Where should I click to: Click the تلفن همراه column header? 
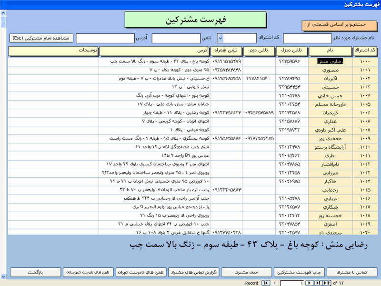pyautogui.click(x=226, y=51)
